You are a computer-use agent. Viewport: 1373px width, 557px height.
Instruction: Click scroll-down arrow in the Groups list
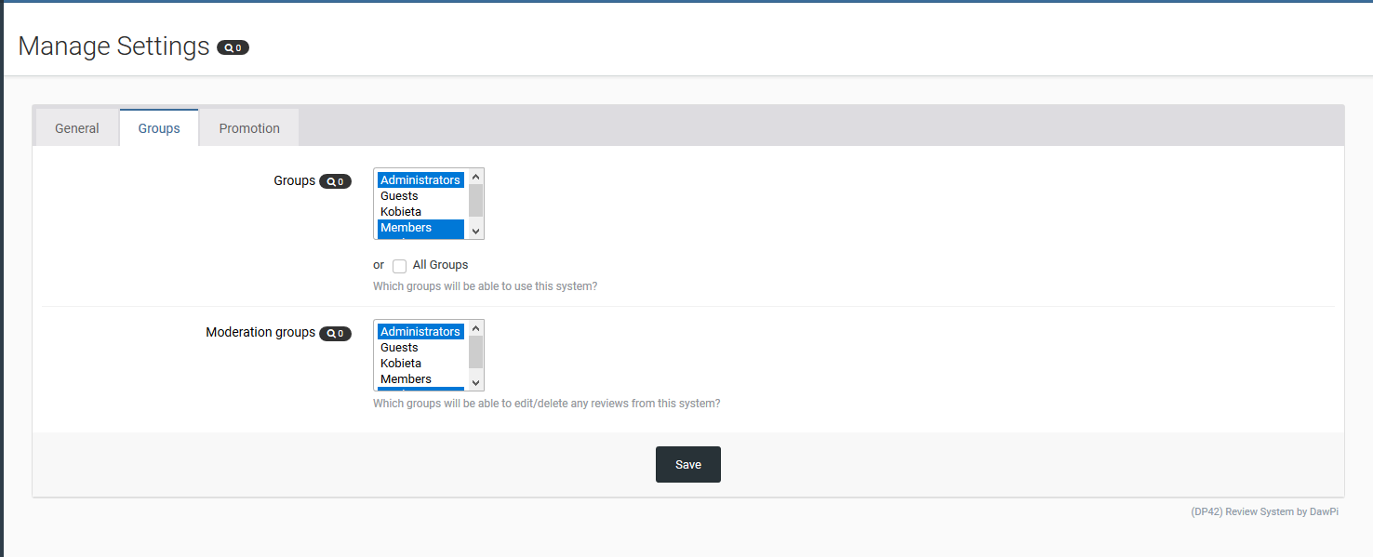[x=475, y=231]
